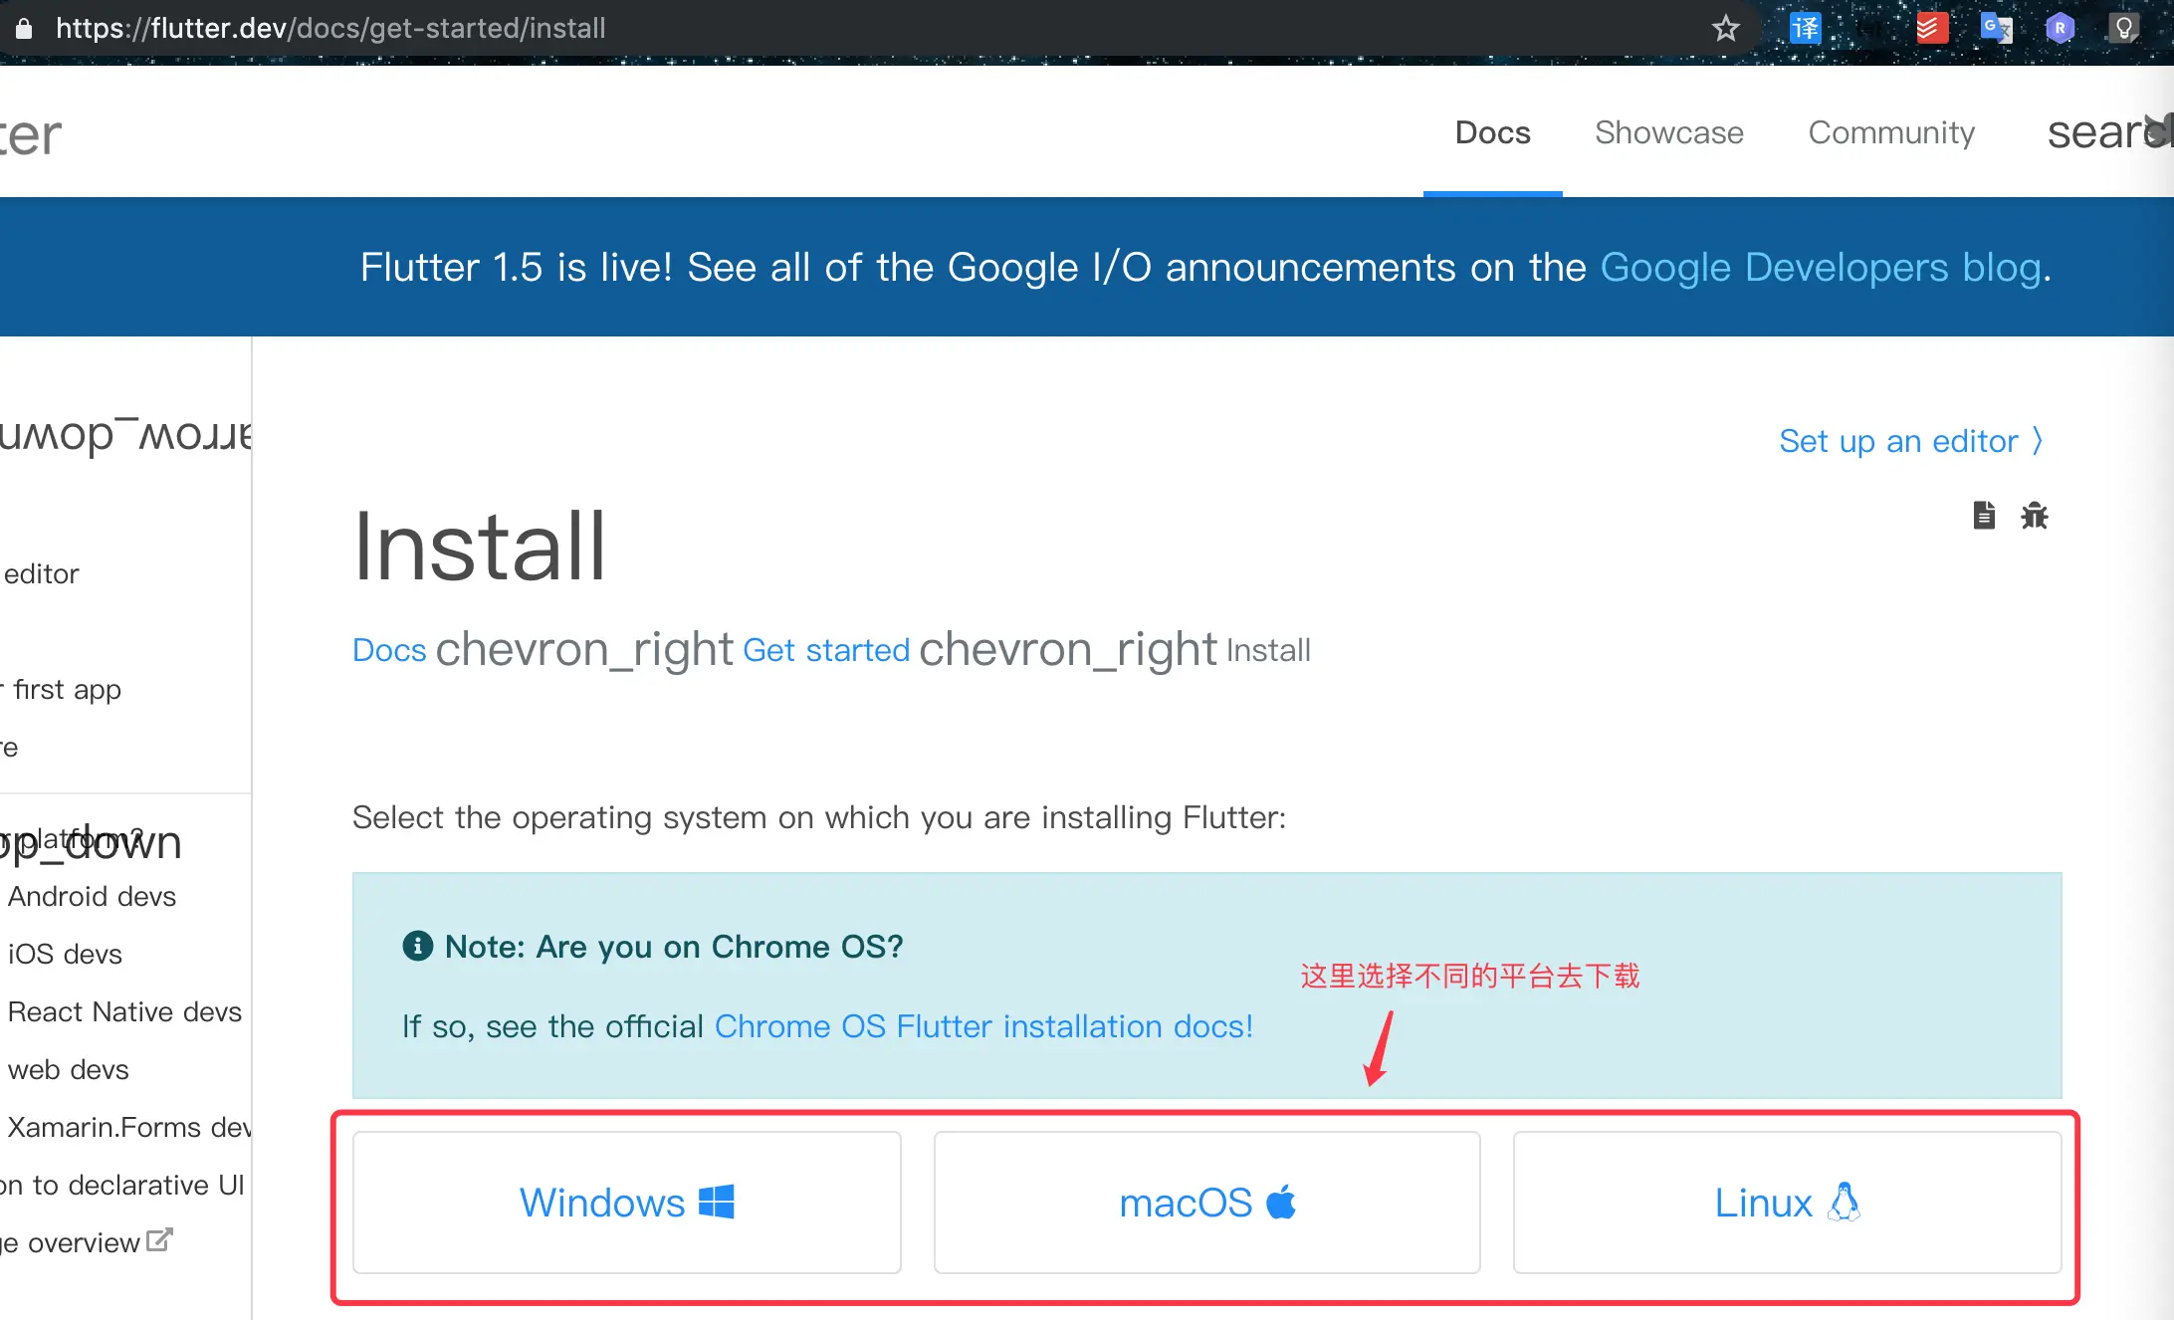Viewport: 2174px width, 1320px height.
Task: Click the external link icon beside overview
Action: pos(159,1240)
